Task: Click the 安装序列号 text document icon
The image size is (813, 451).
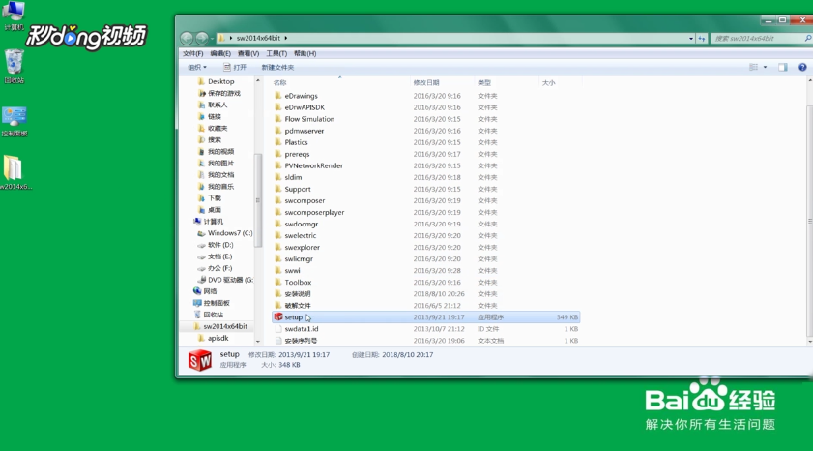Action: pos(278,341)
